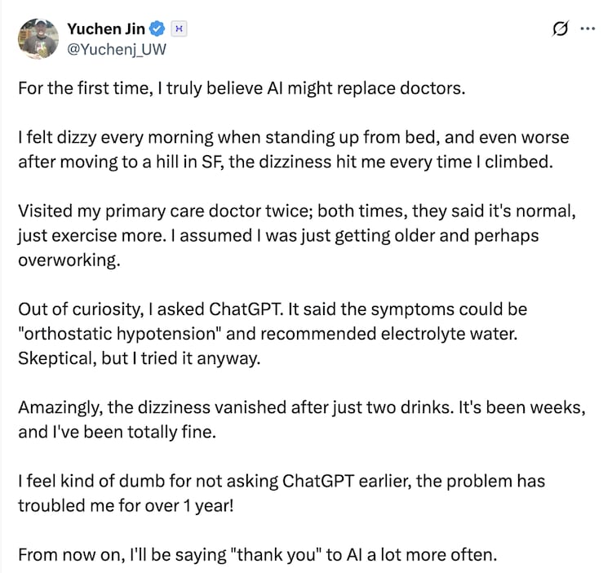Click the line "troubled me for over 1 year!"

[x=126, y=506]
